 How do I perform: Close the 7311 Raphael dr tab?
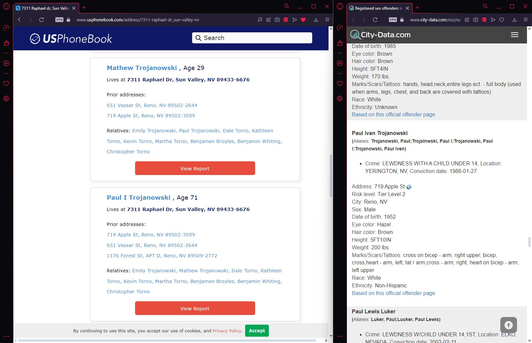tap(74, 8)
